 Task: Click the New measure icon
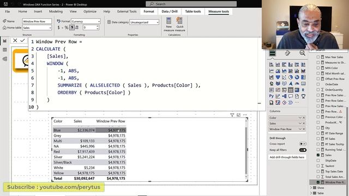(x=169, y=21)
